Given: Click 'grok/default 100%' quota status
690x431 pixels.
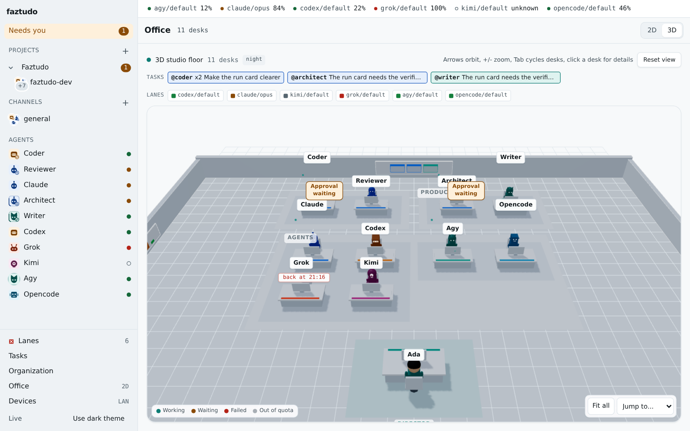Looking at the screenshot, I should click(x=410, y=9).
